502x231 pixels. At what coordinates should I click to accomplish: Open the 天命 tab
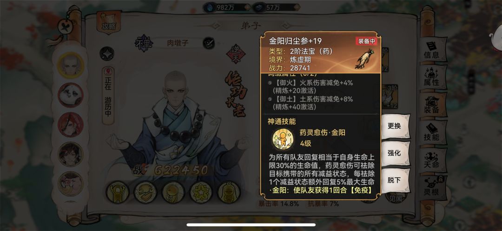pos(431,160)
